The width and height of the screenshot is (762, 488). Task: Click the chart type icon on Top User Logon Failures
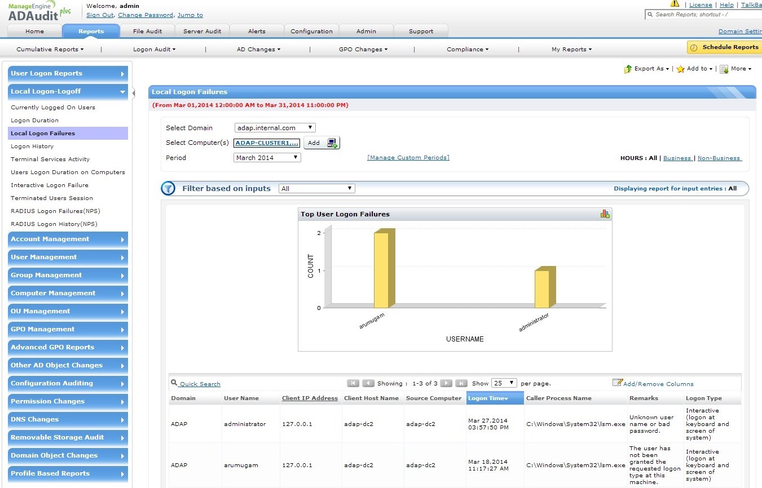click(605, 214)
